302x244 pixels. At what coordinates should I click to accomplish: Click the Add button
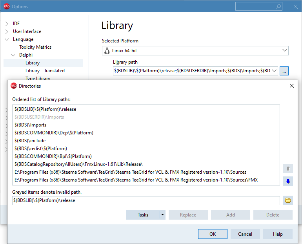(231, 215)
